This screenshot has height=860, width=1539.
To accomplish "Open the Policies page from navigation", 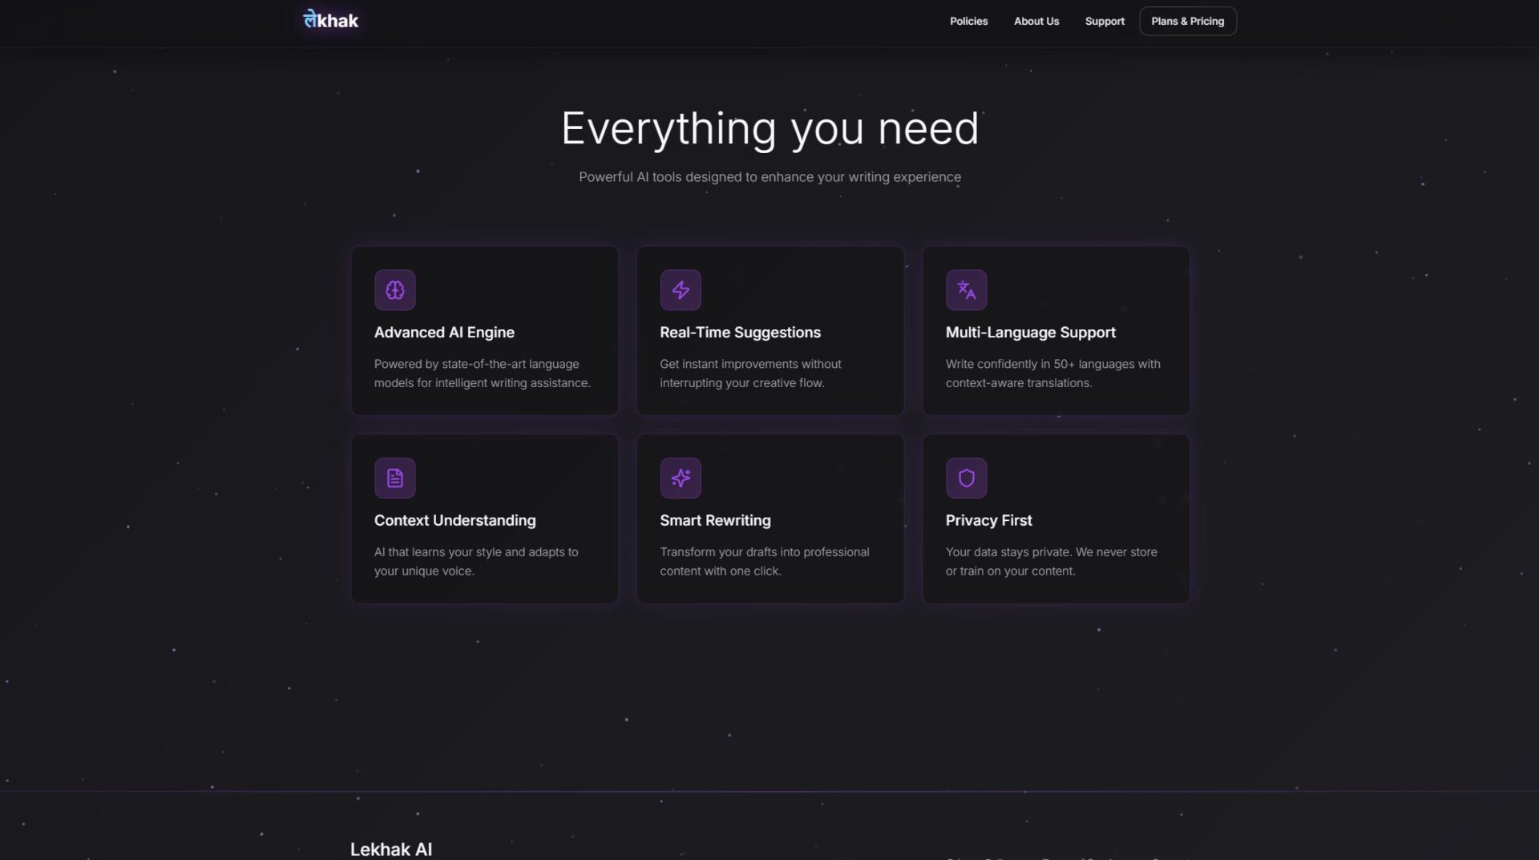I will pos(968,22).
